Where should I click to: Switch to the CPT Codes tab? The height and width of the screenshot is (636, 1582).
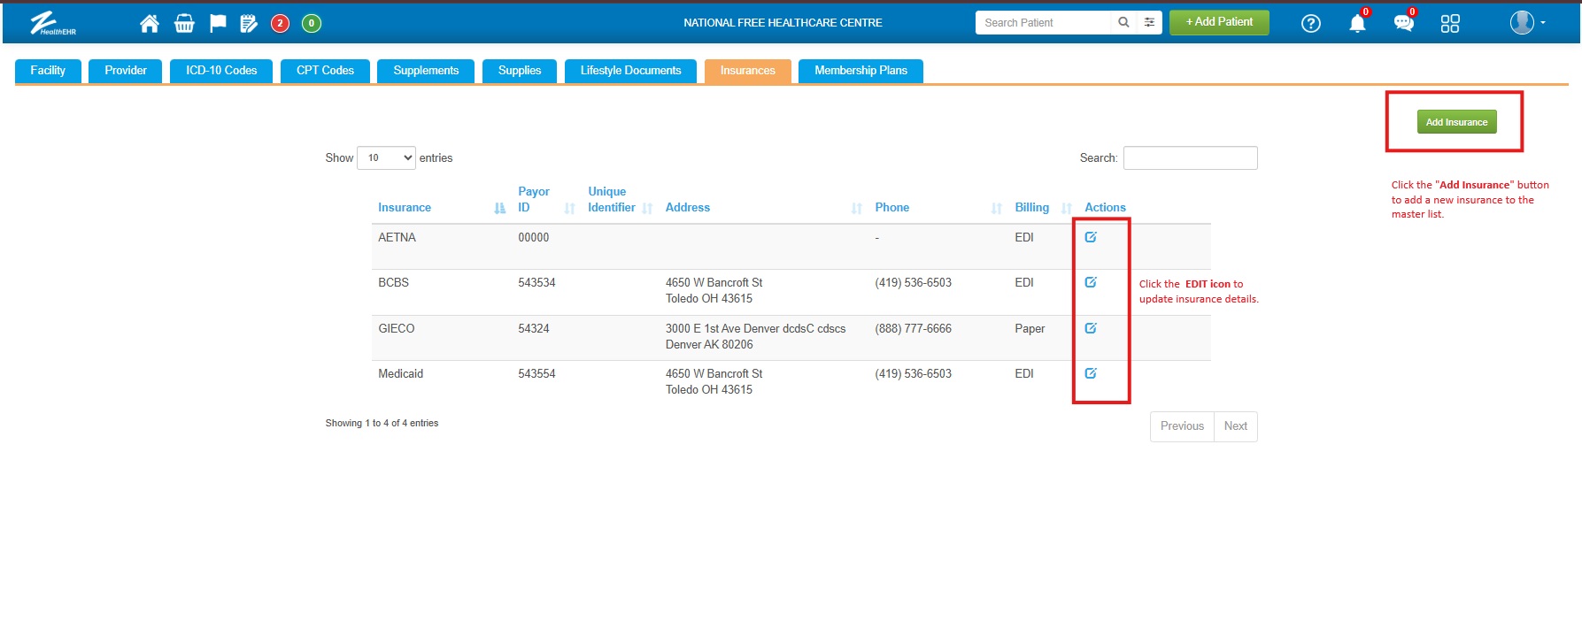[x=325, y=71]
